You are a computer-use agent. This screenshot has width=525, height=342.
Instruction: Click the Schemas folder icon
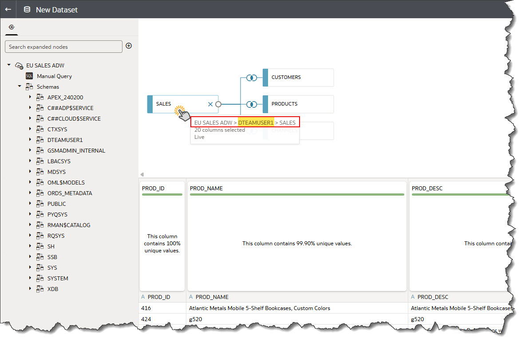(29, 86)
